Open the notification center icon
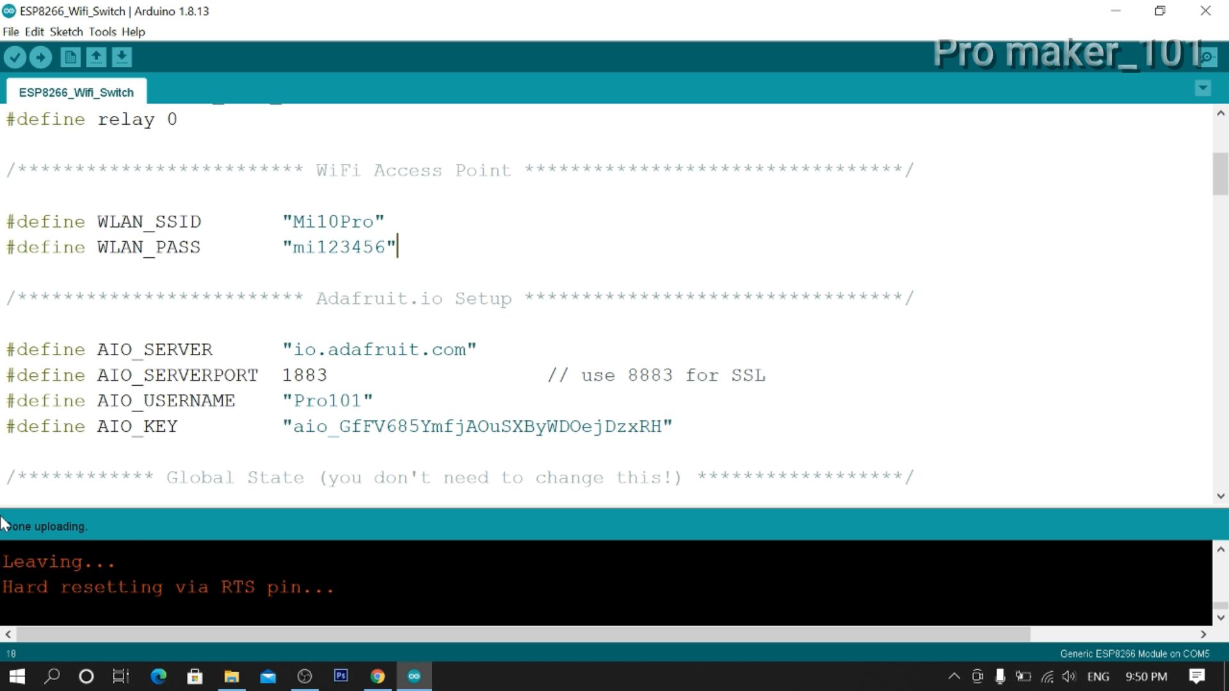This screenshot has height=691, width=1229. coord(1198,676)
